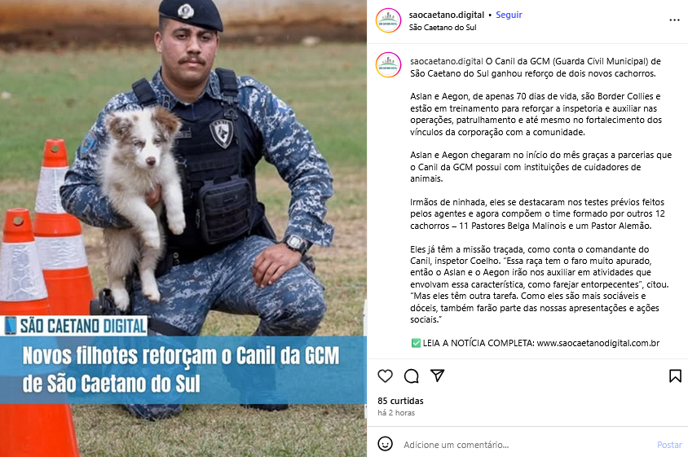Click the Postar button
This screenshot has height=457, width=688.
(x=669, y=445)
